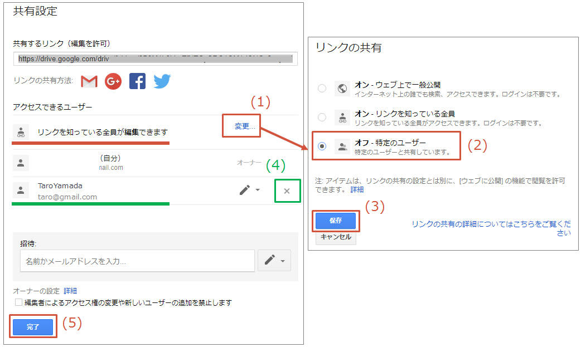Click TaroYamada's edit-permission pencil icon
The height and width of the screenshot is (347, 581).
[x=245, y=190]
